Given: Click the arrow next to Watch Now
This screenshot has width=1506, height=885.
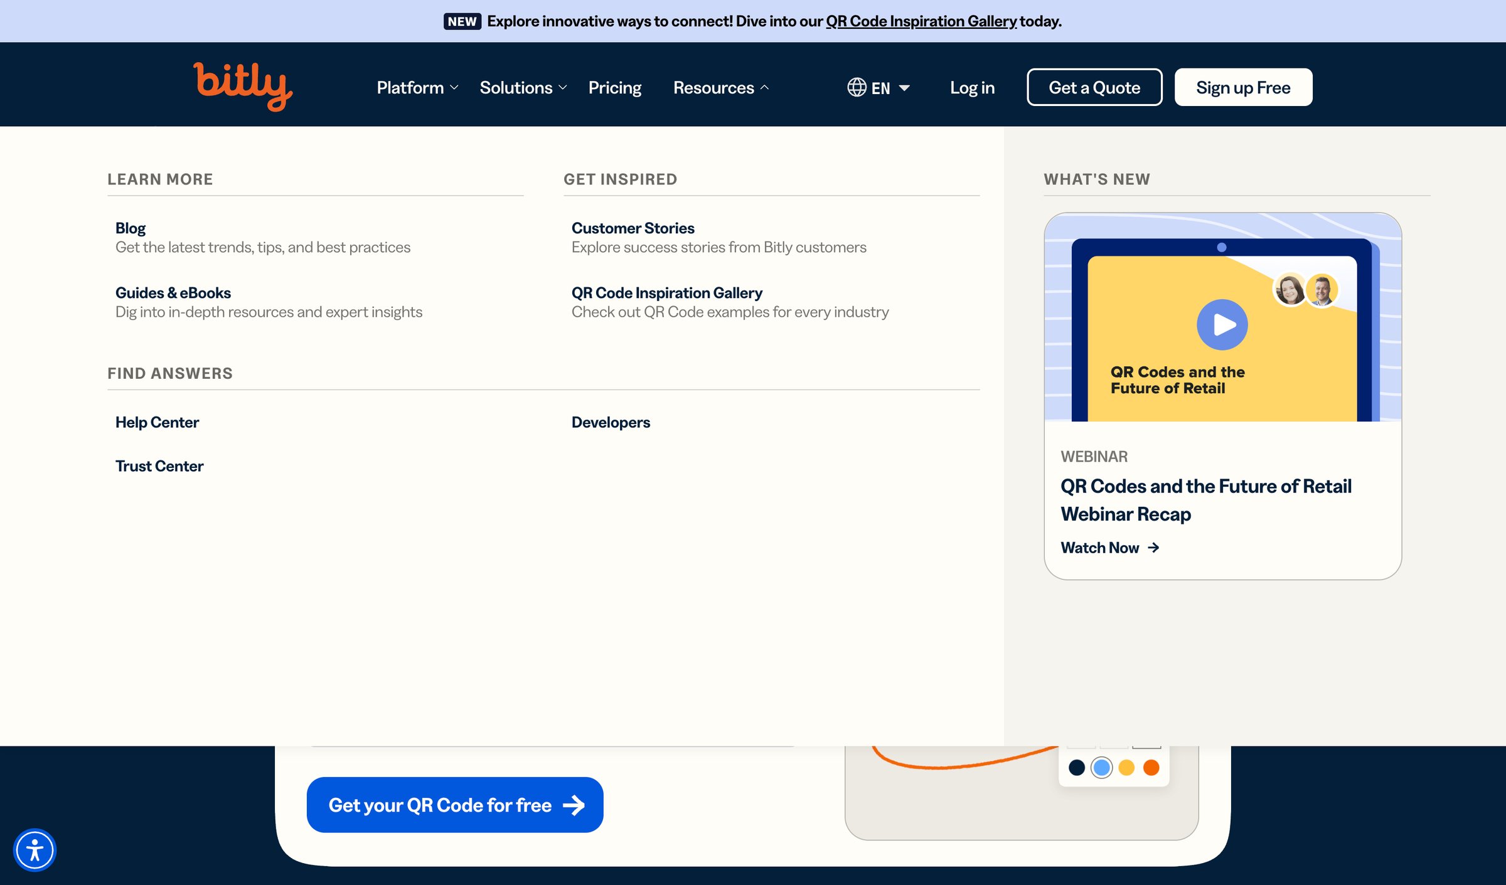Looking at the screenshot, I should pyautogui.click(x=1153, y=548).
